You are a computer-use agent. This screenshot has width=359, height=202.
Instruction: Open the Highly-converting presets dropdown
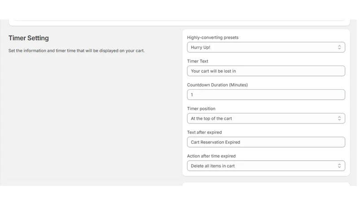(x=266, y=47)
